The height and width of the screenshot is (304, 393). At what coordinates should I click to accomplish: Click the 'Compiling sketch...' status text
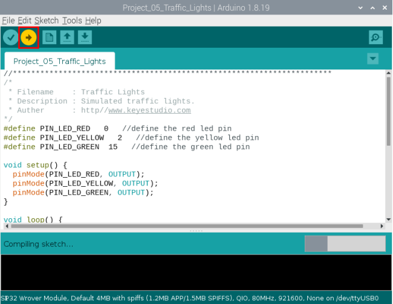pos(38,244)
